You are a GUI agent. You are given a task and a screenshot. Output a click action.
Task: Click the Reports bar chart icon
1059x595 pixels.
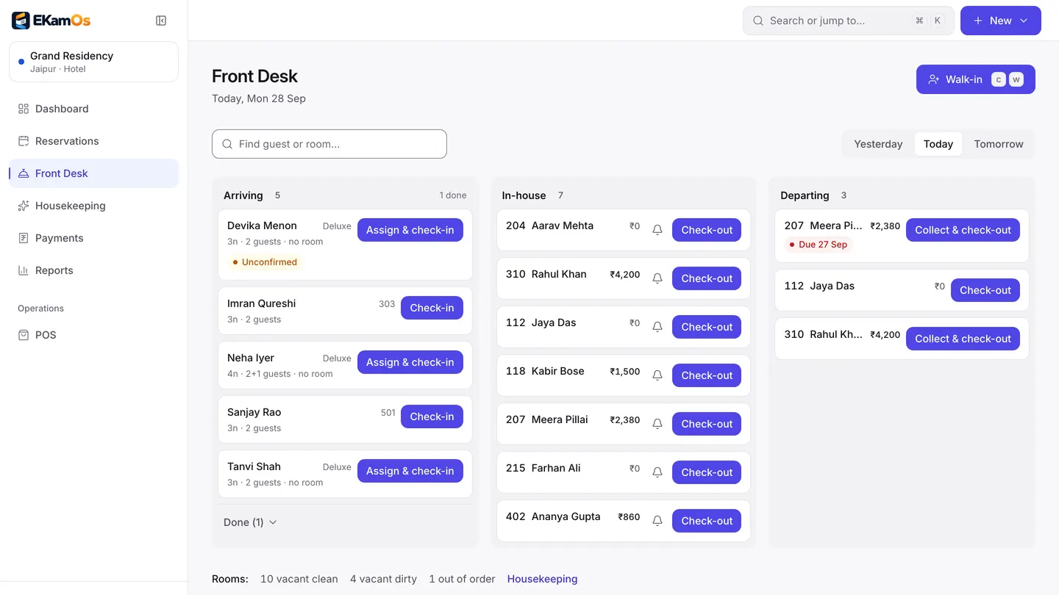click(24, 270)
